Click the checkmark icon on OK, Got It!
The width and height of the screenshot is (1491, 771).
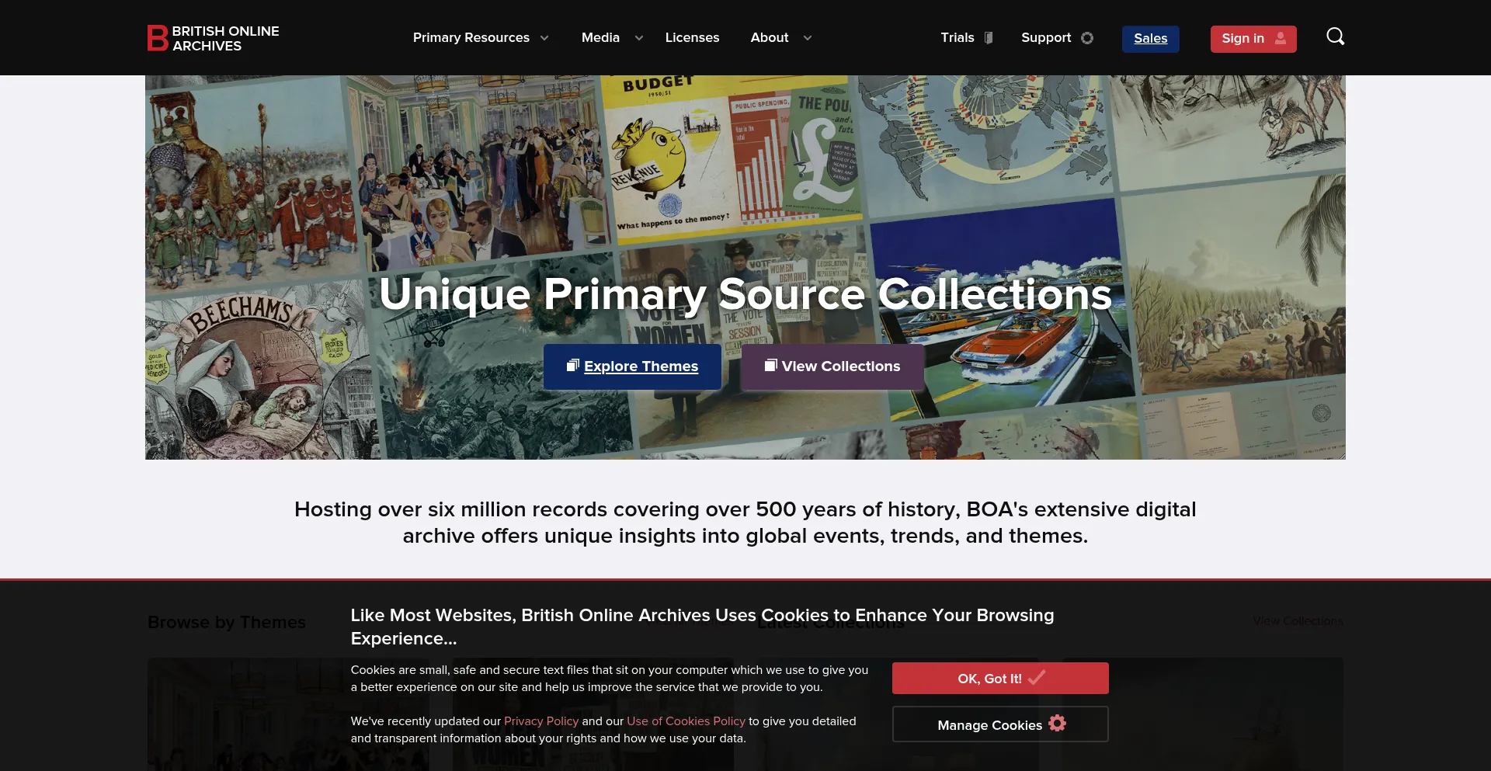[1037, 677]
